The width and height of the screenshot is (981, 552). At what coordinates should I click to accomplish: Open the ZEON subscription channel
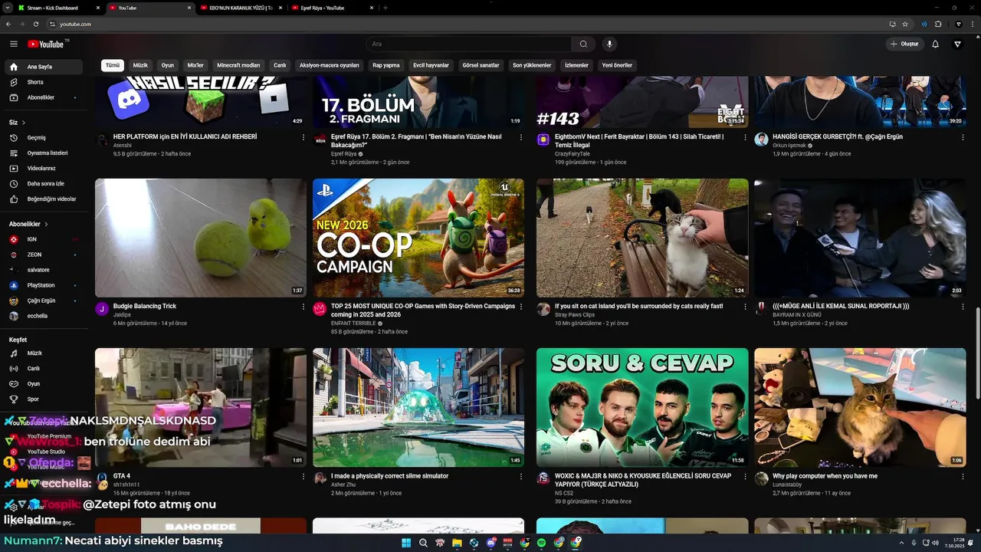(x=44, y=255)
